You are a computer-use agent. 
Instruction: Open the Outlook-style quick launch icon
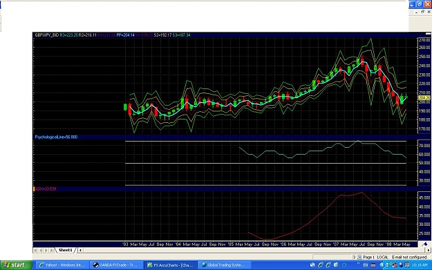tap(335, 264)
